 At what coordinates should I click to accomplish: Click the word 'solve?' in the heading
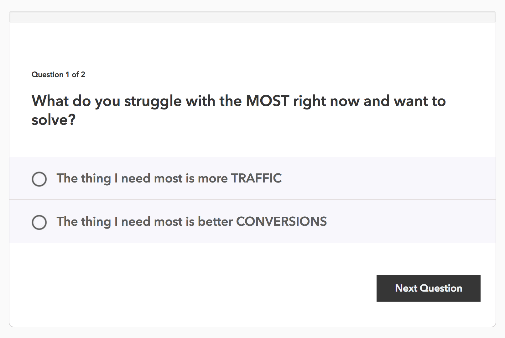tap(54, 120)
